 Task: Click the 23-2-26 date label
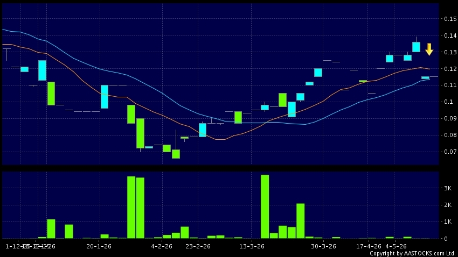pos(198,246)
